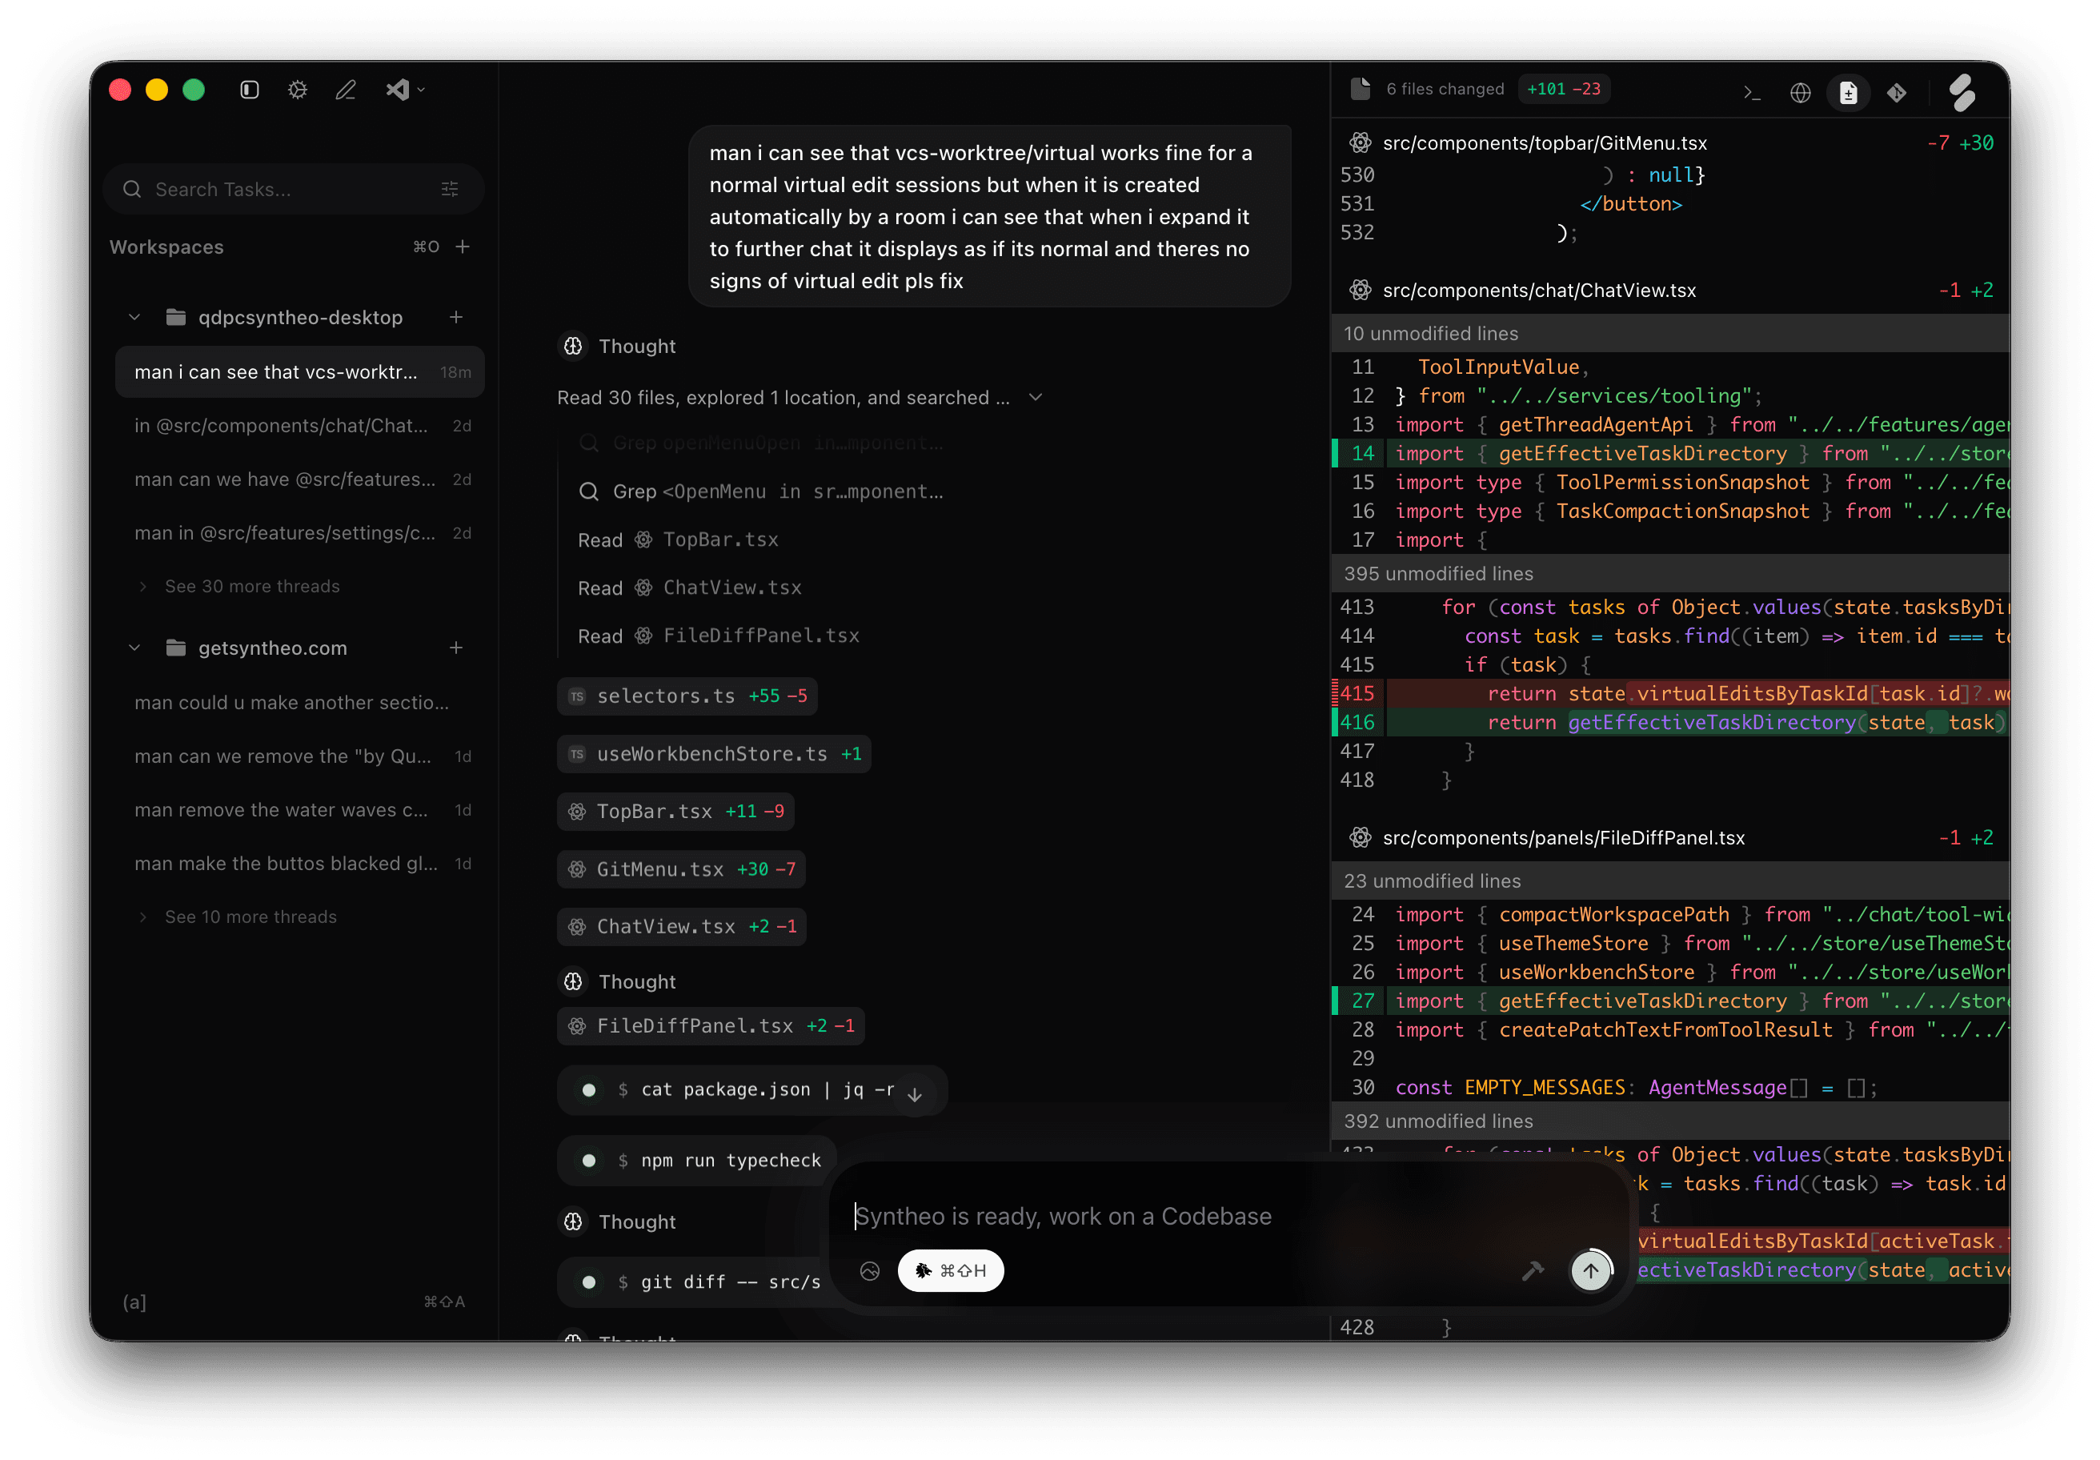2100x1460 pixels.
Task: Collapse the qdpcsyntheo-desktop workspace
Action: click(134, 318)
